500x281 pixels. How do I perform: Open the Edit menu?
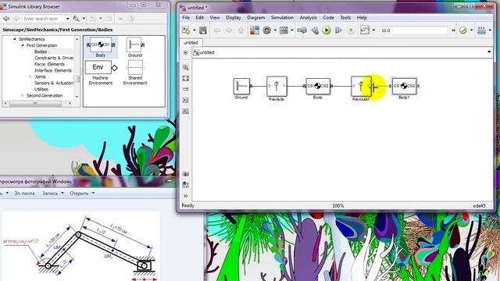point(200,17)
